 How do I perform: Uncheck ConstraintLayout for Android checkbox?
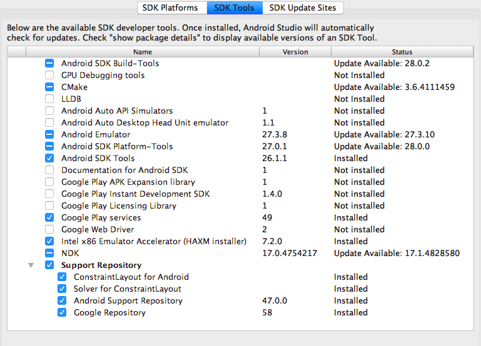click(62, 277)
